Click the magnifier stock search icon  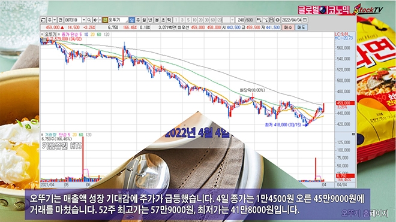coord(89,20)
